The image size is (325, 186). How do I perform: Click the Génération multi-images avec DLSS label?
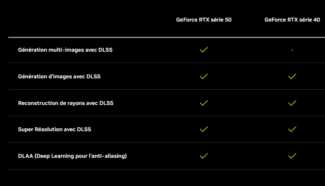pyautogui.click(x=65, y=50)
